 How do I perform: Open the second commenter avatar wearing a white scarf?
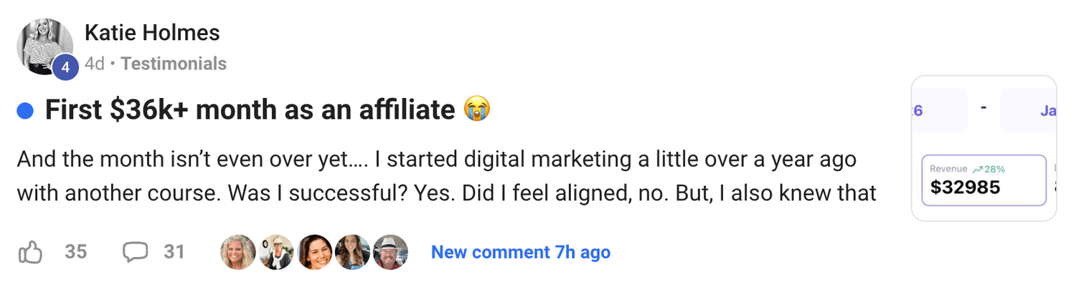[x=276, y=252]
